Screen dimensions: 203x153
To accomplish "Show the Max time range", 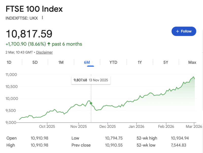I will (192, 62).
